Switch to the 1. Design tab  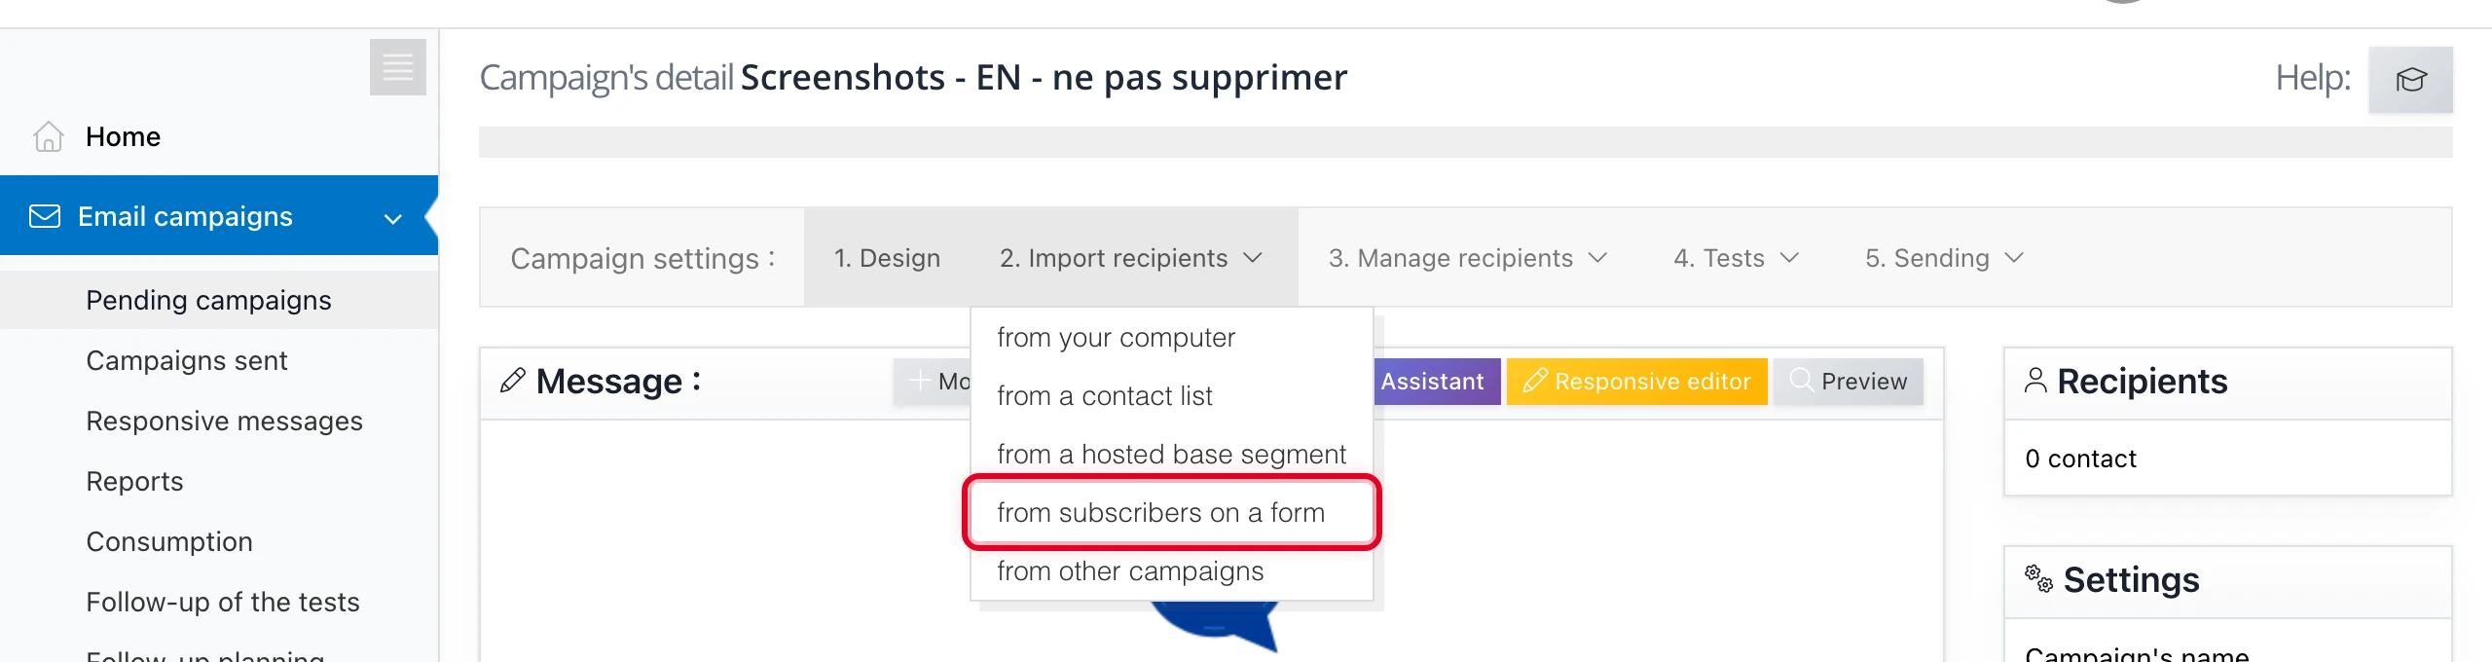(886, 258)
